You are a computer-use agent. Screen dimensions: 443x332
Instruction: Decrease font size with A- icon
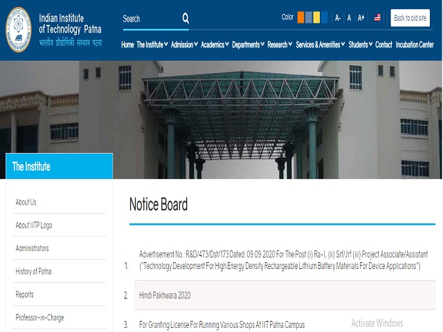point(338,18)
